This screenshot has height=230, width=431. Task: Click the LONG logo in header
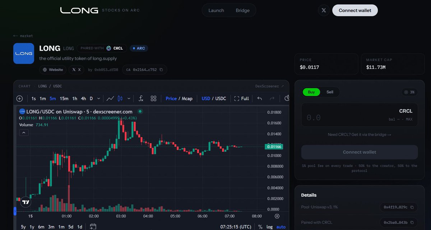[79, 10]
